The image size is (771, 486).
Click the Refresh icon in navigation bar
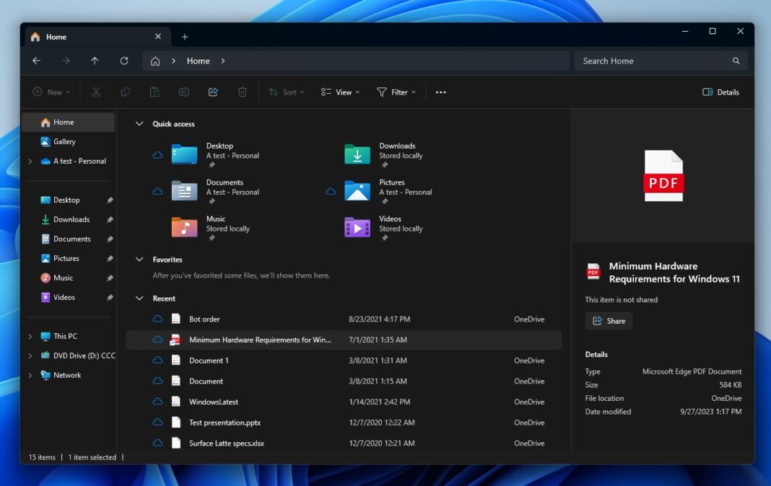124,61
